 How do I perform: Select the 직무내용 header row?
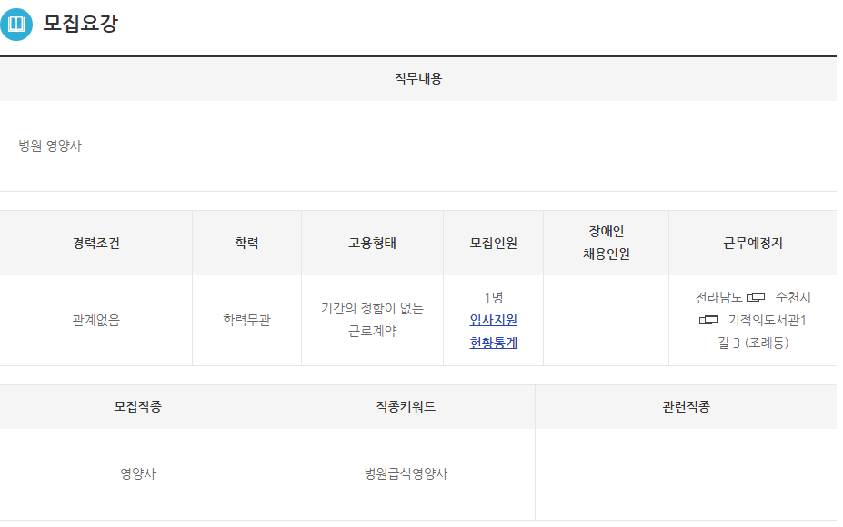pyautogui.click(x=418, y=78)
